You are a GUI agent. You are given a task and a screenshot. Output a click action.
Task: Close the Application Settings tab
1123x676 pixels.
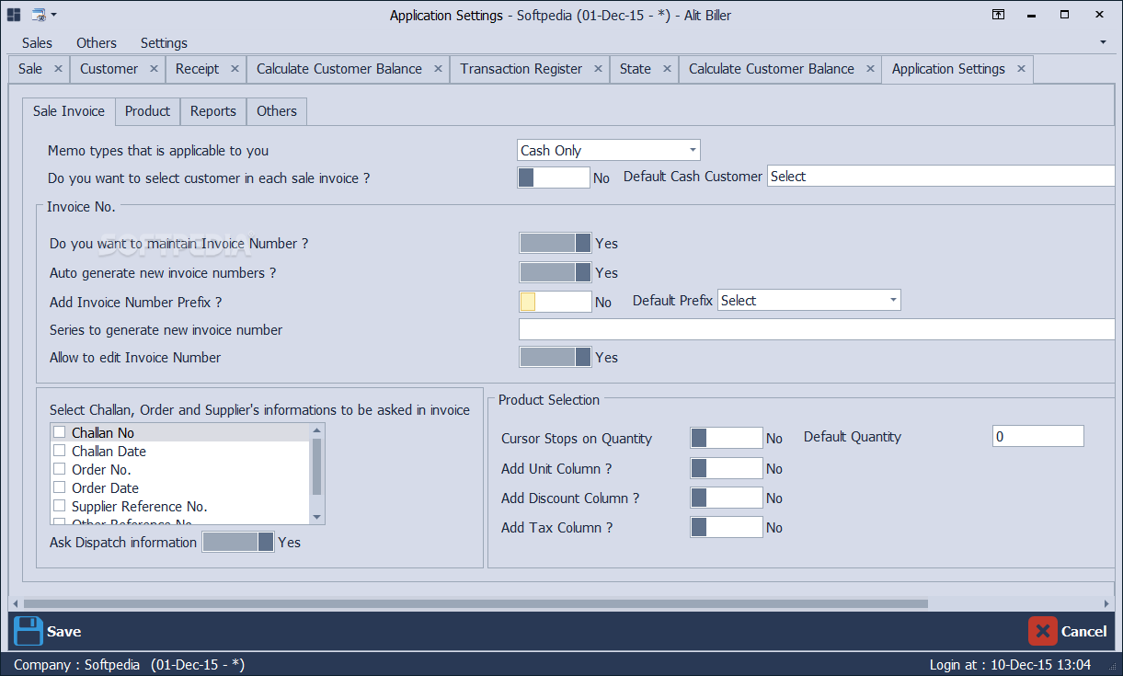point(1021,69)
